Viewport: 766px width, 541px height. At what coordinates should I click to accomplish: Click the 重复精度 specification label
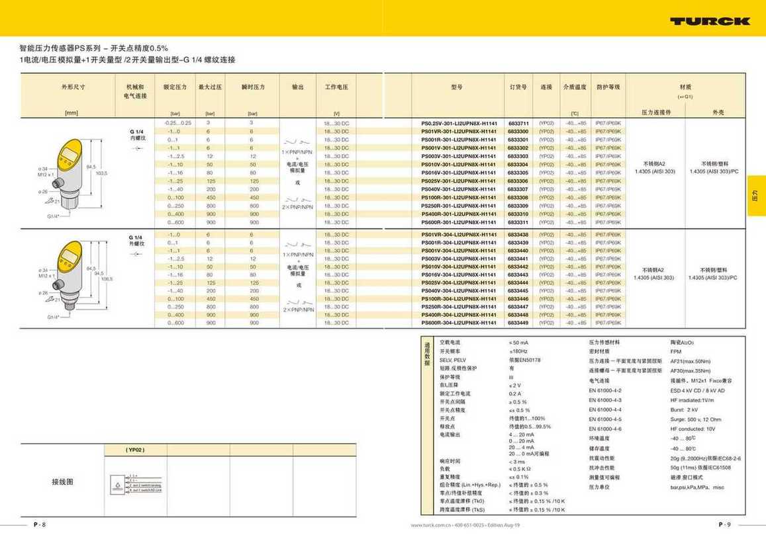[x=450, y=477]
